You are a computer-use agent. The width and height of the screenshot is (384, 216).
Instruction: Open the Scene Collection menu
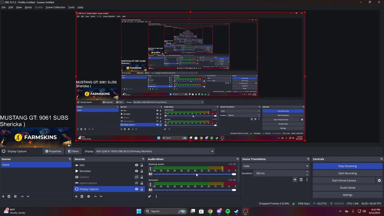[55, 7]
